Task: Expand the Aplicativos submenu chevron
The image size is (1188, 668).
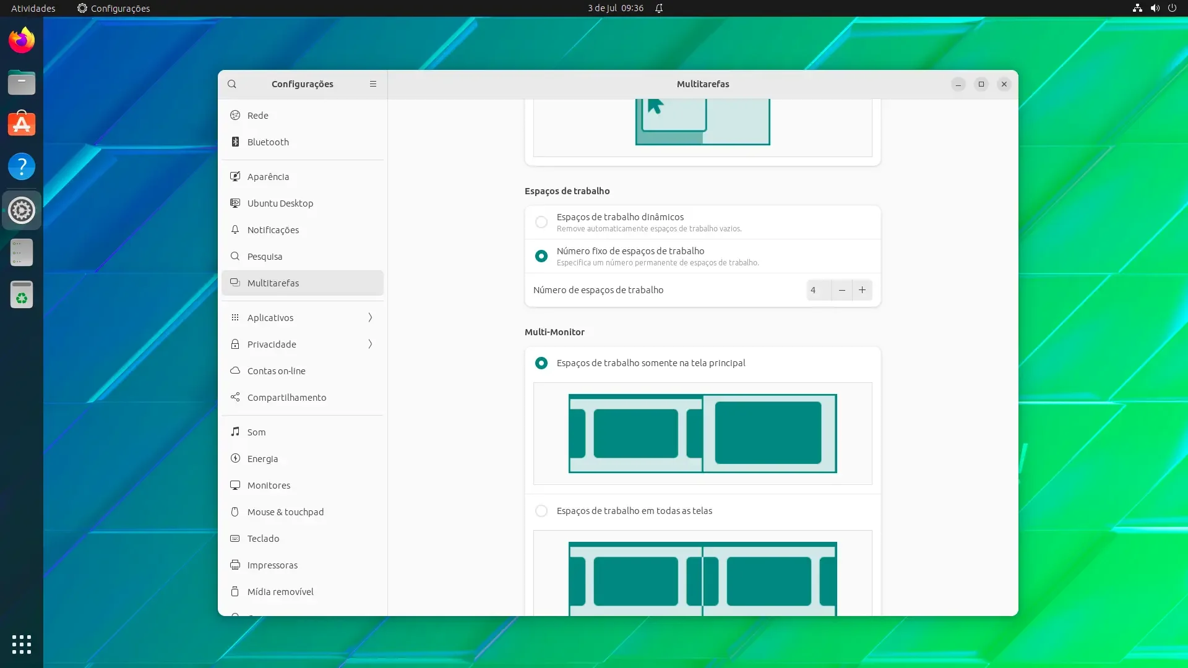Action: pos(370,318)
